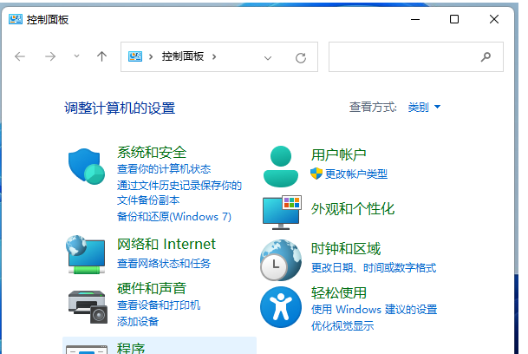Click the search magnifier icon
The height and width of the screenshot is (354, 528).
(486, 56)
